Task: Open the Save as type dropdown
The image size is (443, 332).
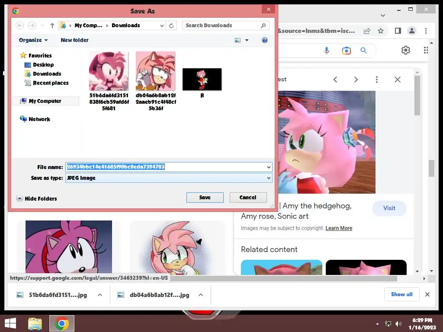Action: (x=169, y=178)
